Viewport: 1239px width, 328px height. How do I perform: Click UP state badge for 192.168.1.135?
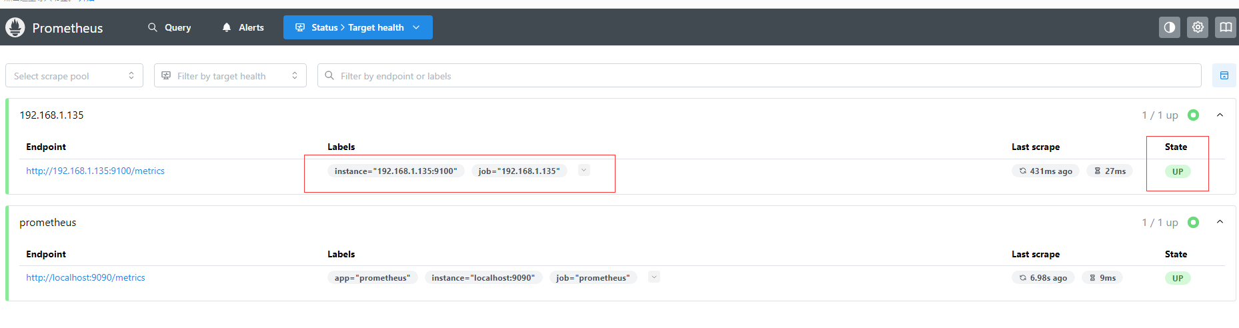click(1178, 171)
